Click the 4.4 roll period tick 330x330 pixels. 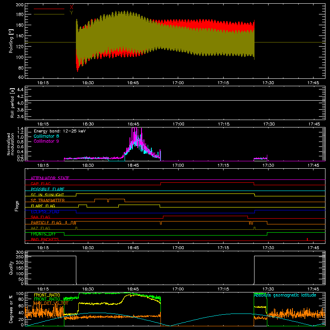coord(20,90)
